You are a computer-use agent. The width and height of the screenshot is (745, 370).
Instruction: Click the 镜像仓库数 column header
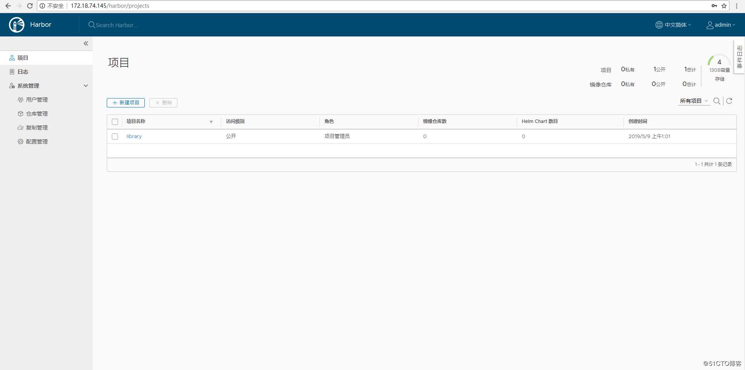[435, 121]
